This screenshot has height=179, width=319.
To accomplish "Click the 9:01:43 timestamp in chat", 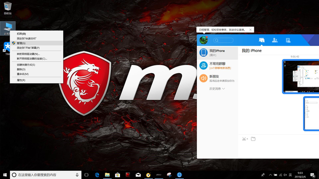I will click(294, 56).
